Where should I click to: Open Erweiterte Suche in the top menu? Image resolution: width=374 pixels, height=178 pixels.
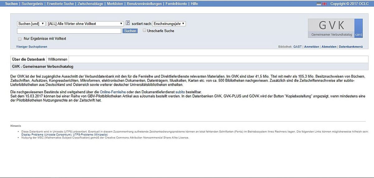tap(60, 4)
